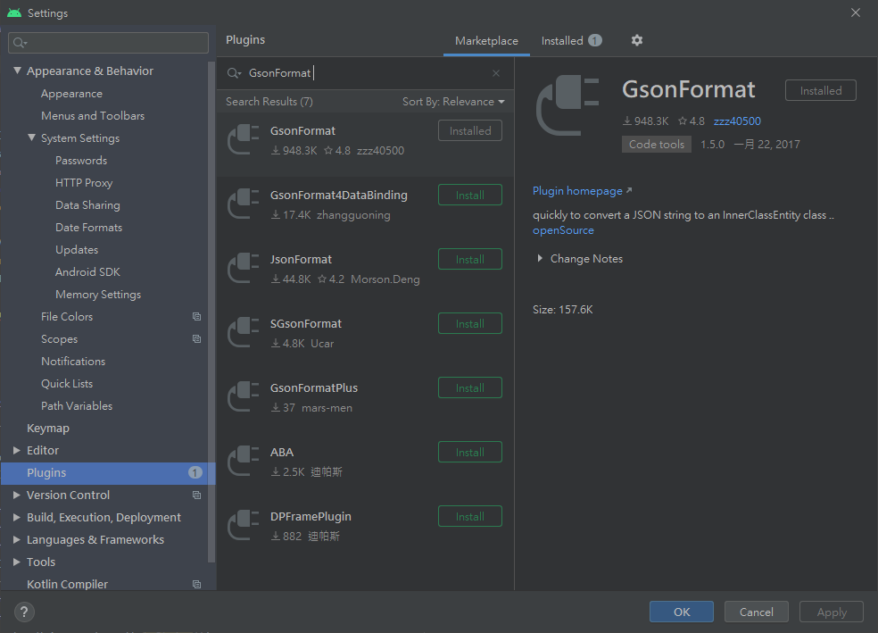Select the Date Formats settings item
878x633 pixels.
88,228
